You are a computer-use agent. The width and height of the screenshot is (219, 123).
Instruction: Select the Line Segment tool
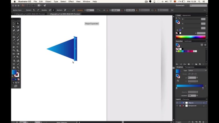click(18, 34)
